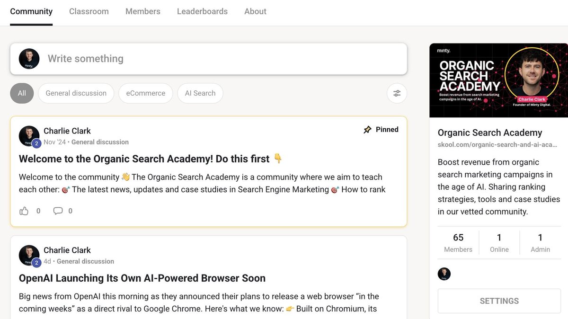Open the Organic Search Academy banner image
Screen dimensions: 568x319
(x=498, y=80)
